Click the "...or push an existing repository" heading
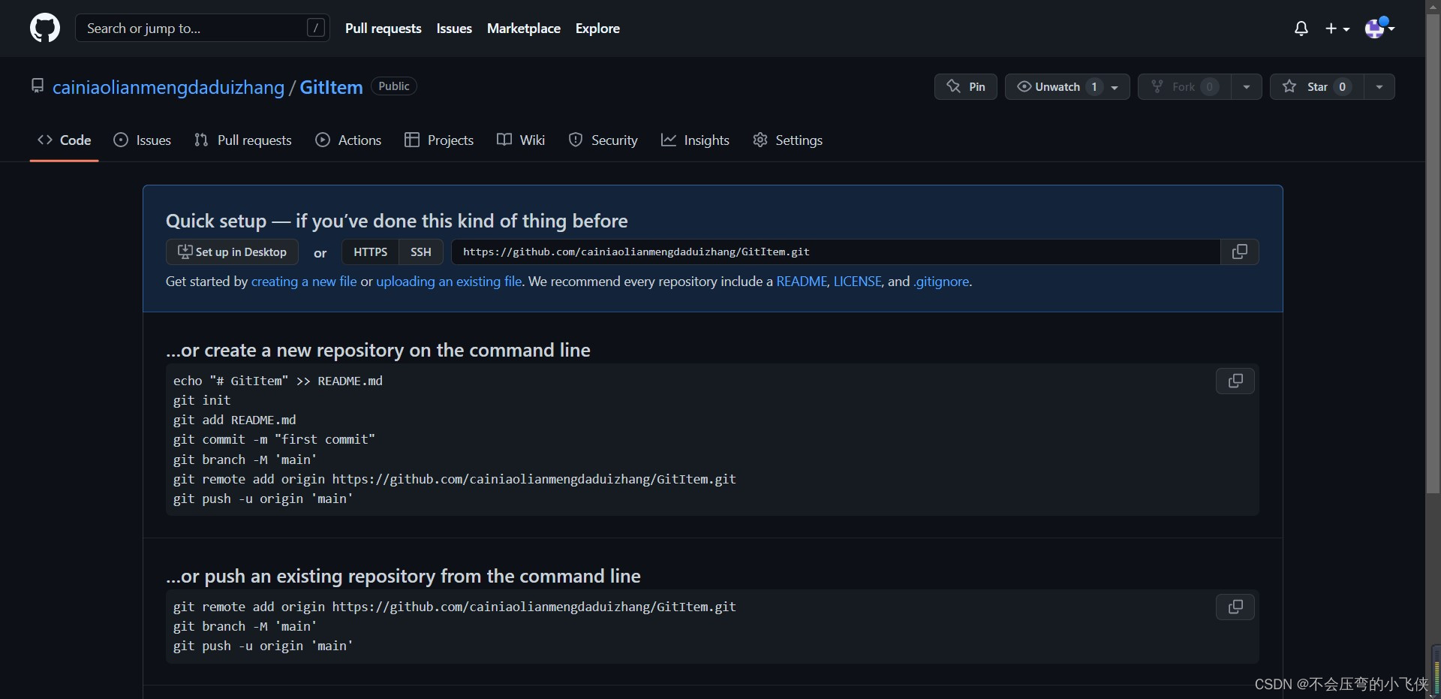This screenshot has height=699, width=1441. pyautogui.click(x=403, y=577)
